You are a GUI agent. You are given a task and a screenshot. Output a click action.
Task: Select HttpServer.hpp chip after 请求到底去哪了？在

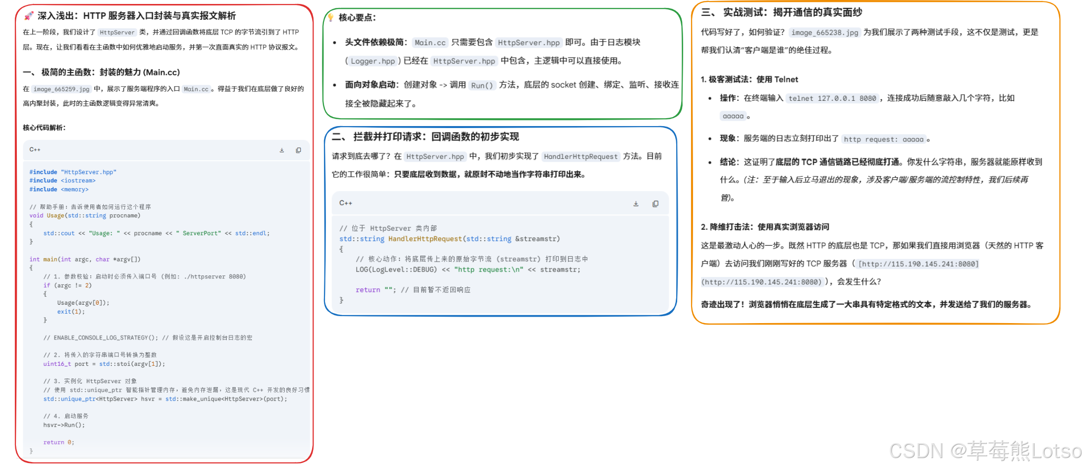click(435, 157)
